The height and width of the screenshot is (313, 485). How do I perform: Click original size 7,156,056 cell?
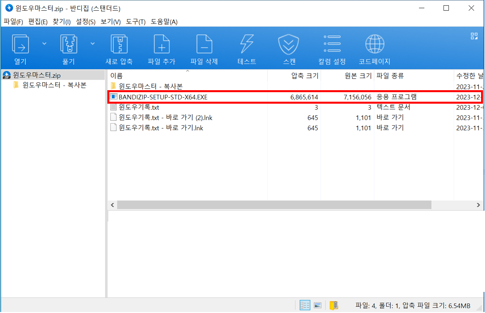[x=357, y=97]
